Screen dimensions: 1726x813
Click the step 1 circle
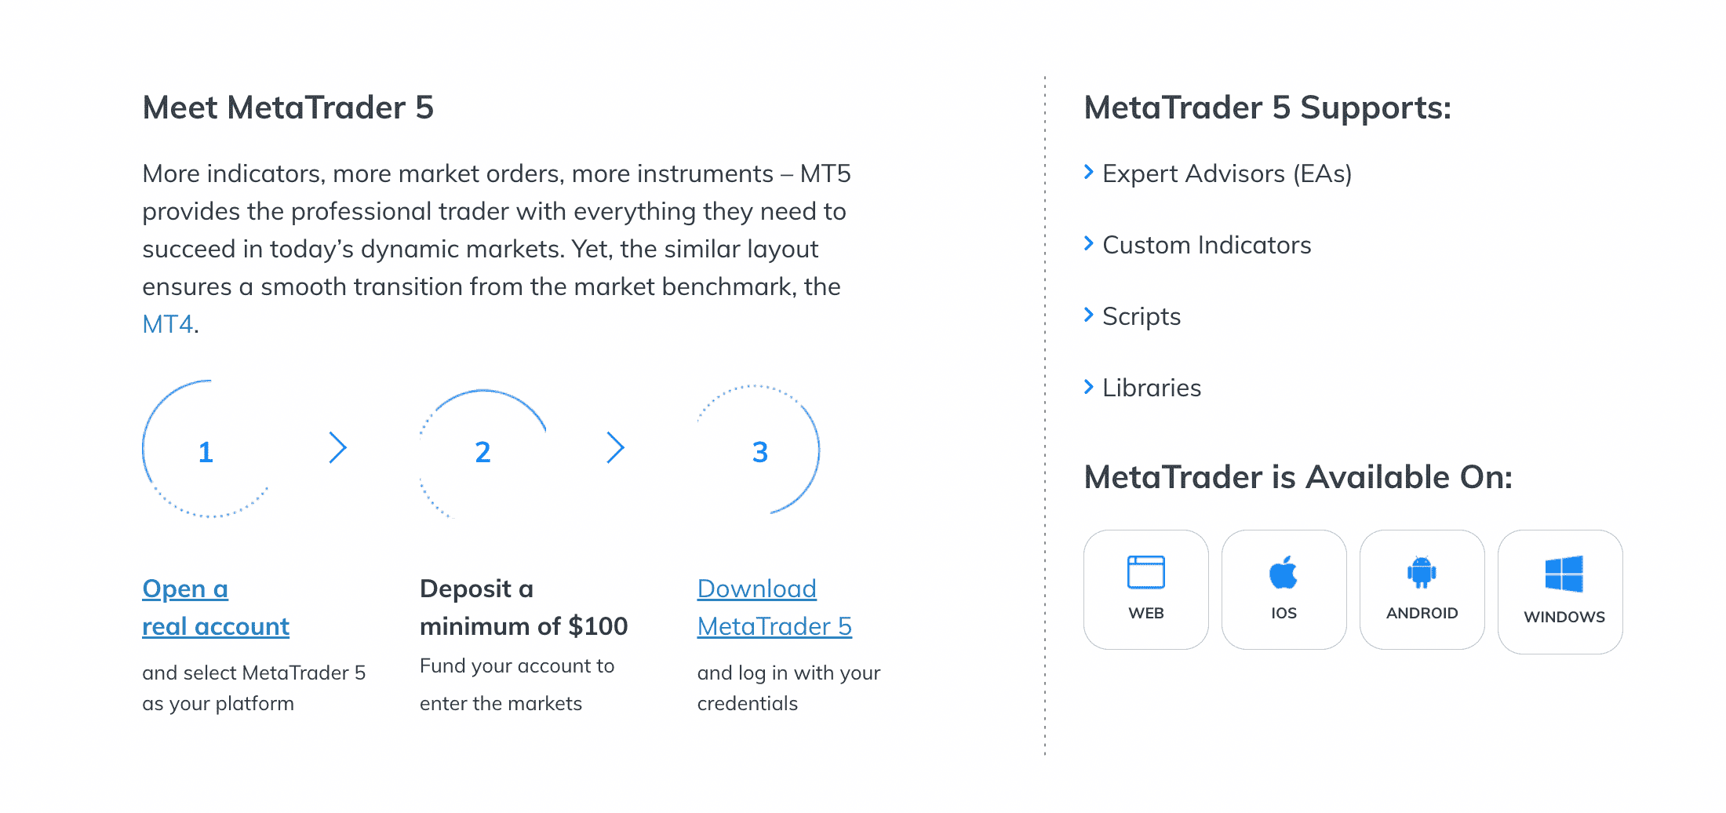206,449
